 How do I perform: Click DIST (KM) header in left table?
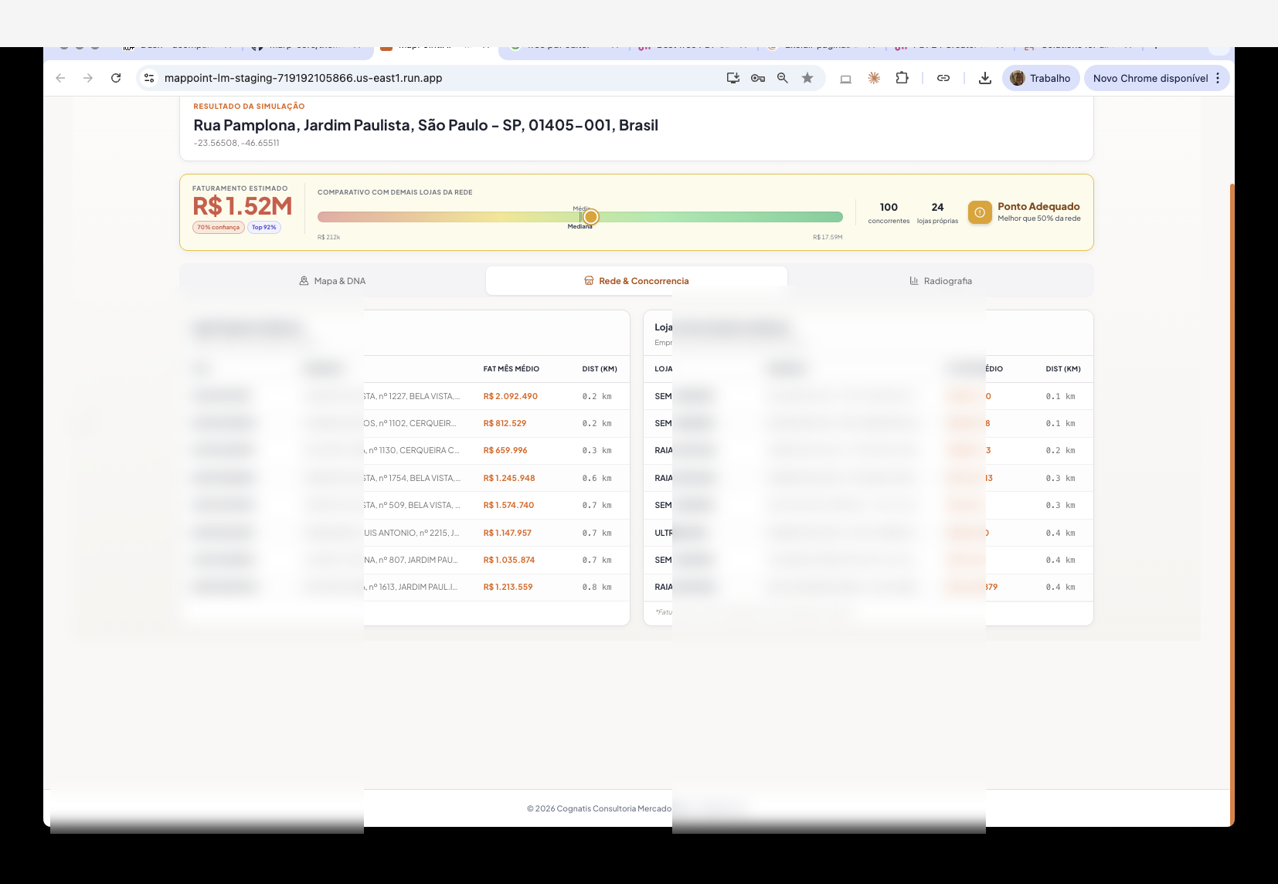(x=600, y=369)
